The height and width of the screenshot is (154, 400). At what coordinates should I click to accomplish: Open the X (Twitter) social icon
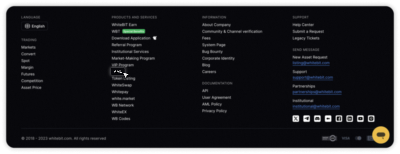pos(296,119)
